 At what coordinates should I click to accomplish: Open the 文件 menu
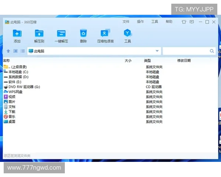pos(126,22)
